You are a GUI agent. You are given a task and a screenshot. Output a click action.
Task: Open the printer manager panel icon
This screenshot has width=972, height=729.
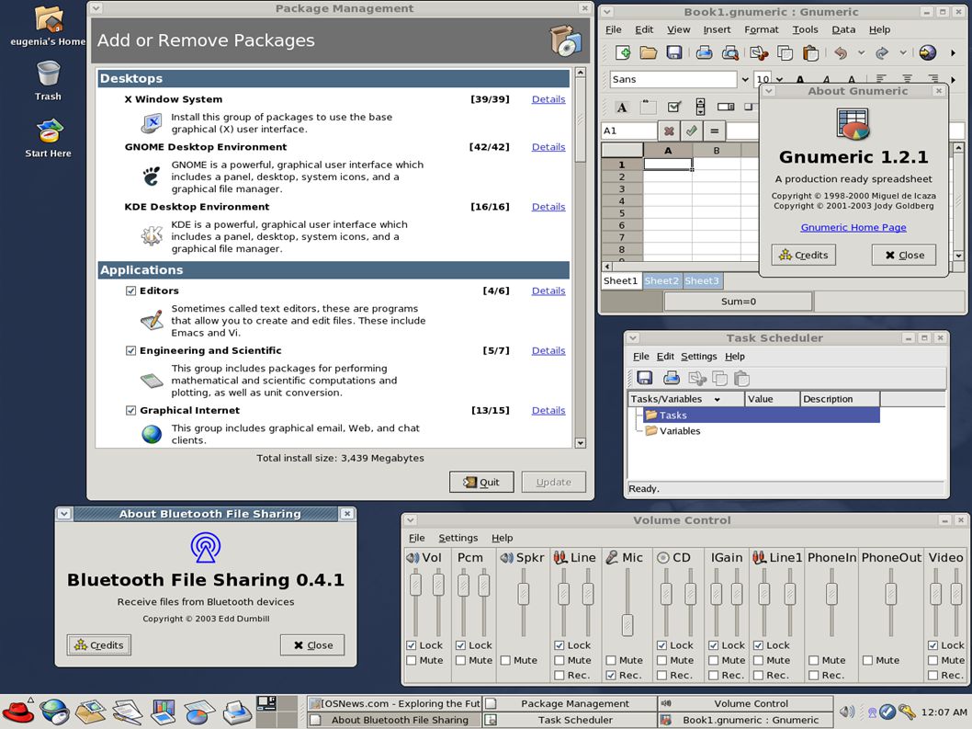(x=236, y=712)
